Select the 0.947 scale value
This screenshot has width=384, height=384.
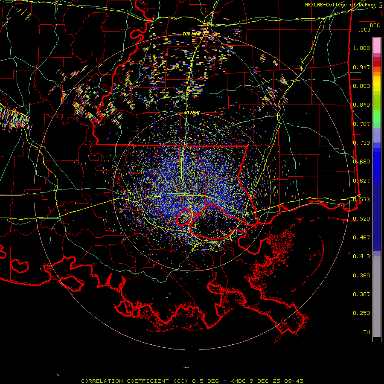click(361, 67)
